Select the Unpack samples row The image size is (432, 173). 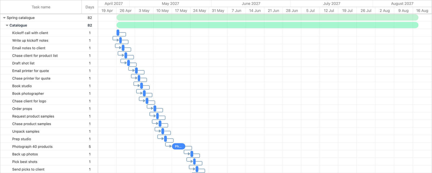coord(49,131)
